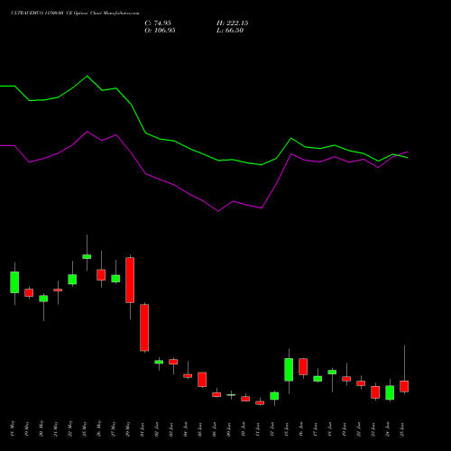The height and width of the screenshot is (451, 451).
Task: Select the low value L: 66.50
Action: pyautogui.click(x=230, y=31)
